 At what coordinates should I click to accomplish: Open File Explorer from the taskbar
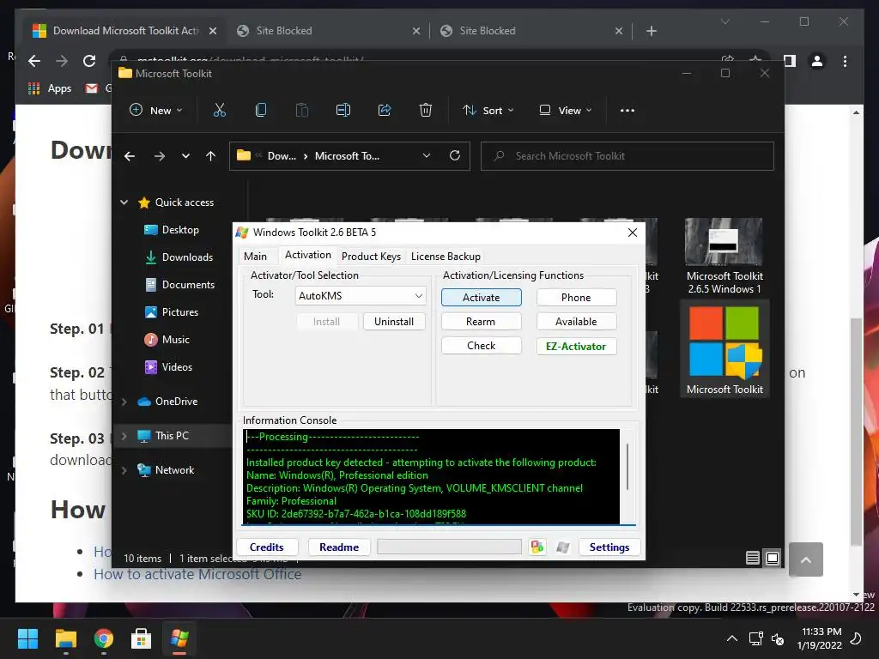[x=65, y=638]
